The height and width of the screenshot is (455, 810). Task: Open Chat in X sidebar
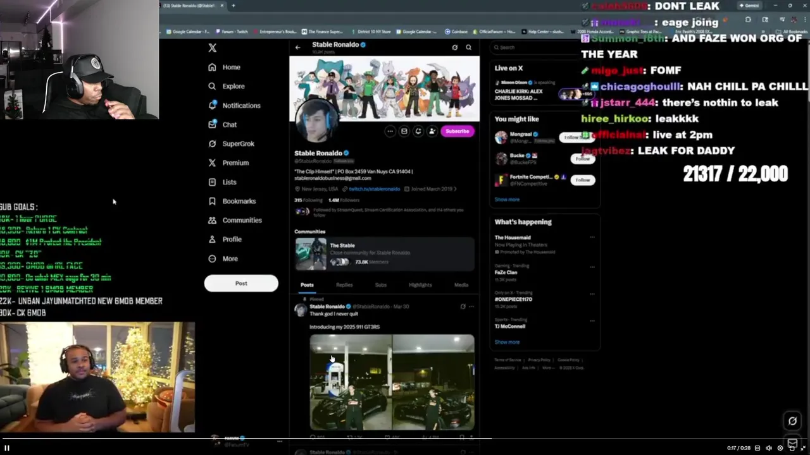pyautogui.click(x=223, y=124)
